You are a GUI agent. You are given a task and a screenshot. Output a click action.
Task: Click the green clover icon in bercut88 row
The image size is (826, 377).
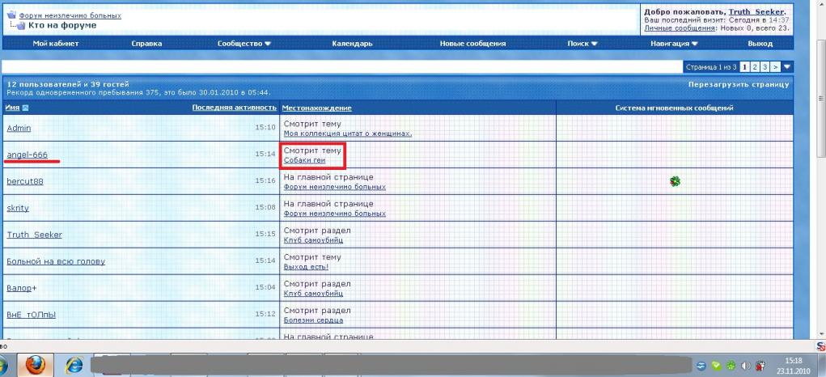pyautogui.click(x=674, y=181)
